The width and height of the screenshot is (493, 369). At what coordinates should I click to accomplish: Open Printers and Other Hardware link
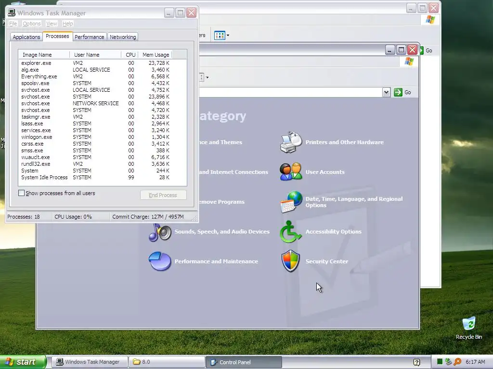(345, 142)
